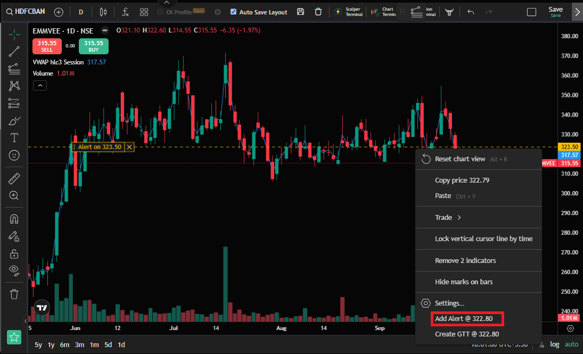The height and width of the screenshot is (354, 583).
Task: Select Lock vertical cursor line by time
Action: pyautogui.click(x=479, y=238)
